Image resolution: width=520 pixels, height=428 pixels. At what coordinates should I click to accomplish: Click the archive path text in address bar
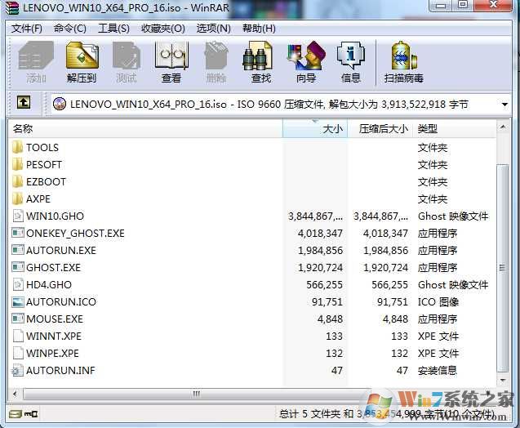coord(269,105)
